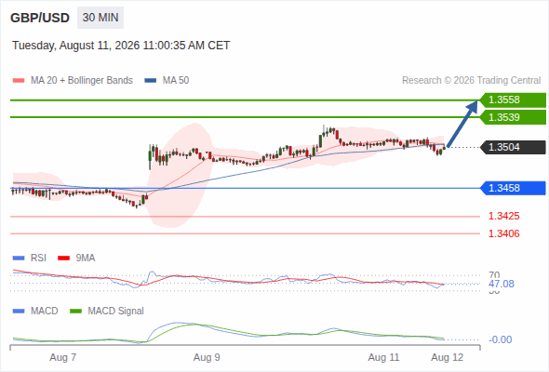Click the MACD Signal green legend swatch

(x=75, y=311)
